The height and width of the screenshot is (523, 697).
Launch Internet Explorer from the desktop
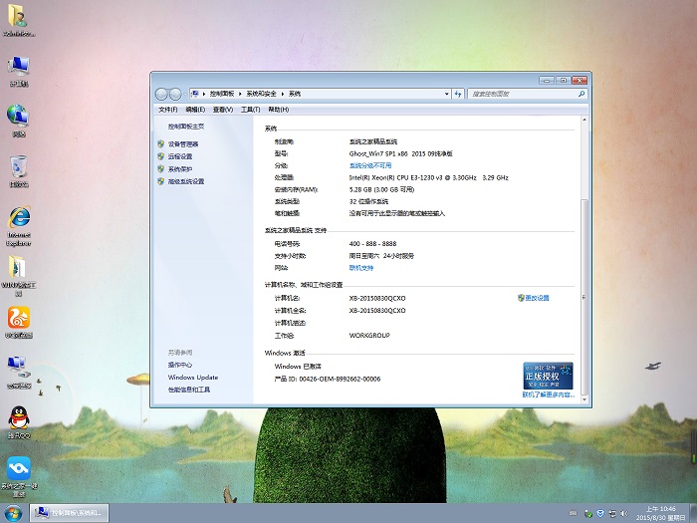pos(19,226)
